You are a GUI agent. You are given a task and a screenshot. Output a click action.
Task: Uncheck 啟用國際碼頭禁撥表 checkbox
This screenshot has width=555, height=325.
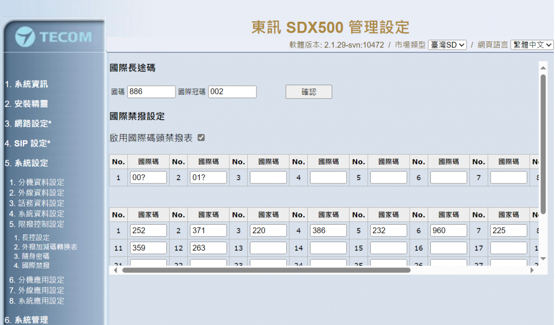point(201,137)
